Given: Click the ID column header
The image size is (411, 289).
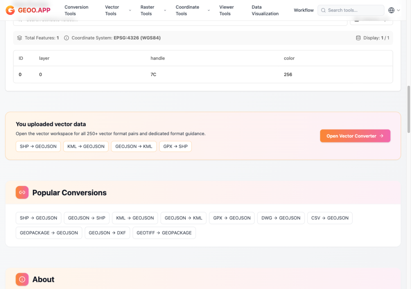Looking at the screenshot, I should (21, 58).
